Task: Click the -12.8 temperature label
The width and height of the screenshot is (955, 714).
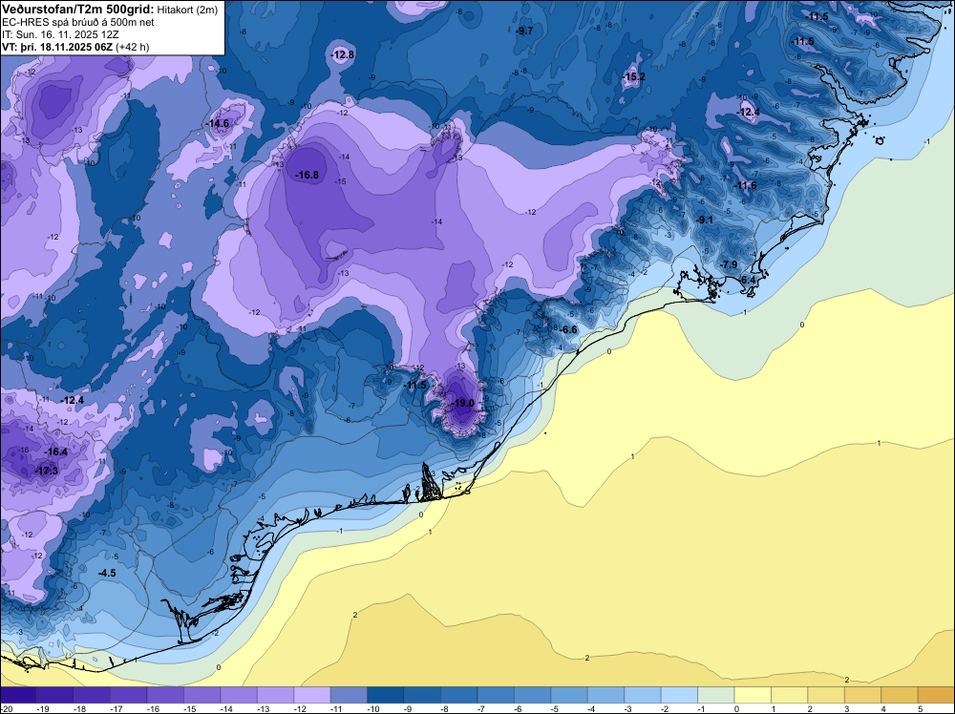Action: (342, 54)
